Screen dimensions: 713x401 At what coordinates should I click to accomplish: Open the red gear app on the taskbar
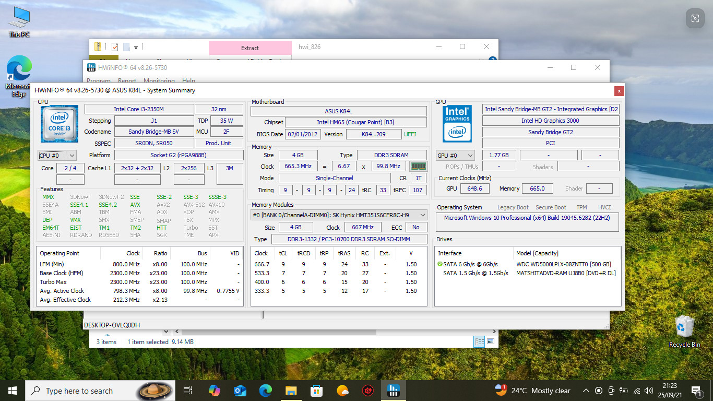point(368,391)
